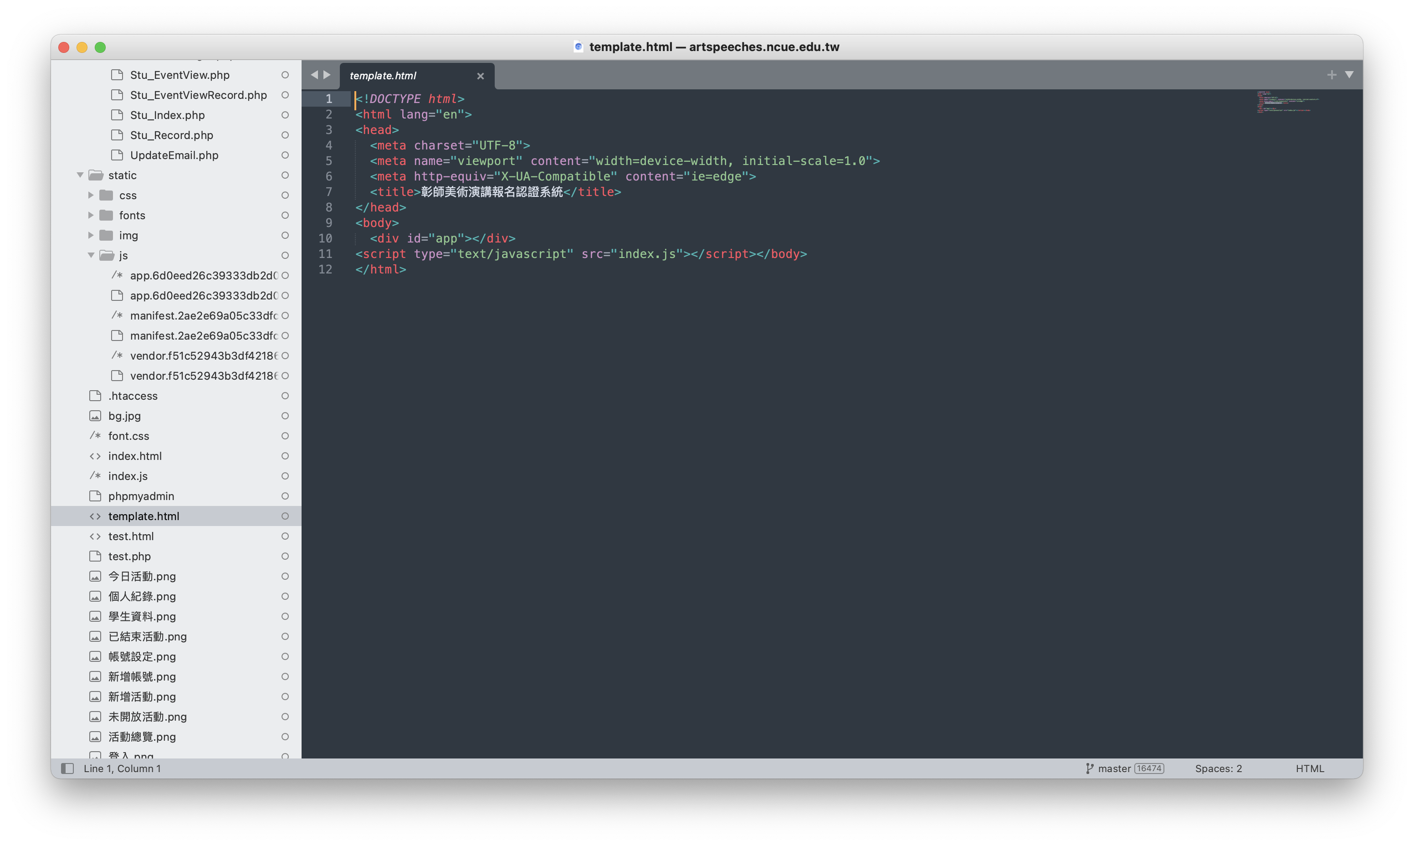Click Line 1, Column 1 status

[122, 768]
